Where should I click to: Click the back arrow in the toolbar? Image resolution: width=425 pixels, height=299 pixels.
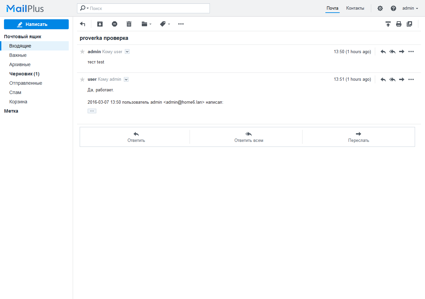[x=83, y=24]
